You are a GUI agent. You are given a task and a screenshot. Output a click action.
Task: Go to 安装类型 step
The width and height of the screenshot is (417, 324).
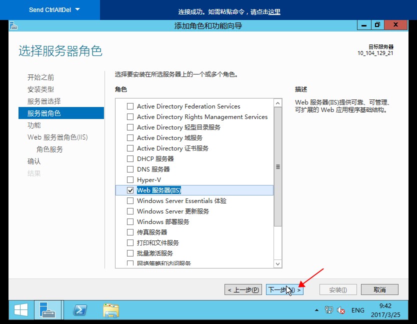(x=40, y=89)
